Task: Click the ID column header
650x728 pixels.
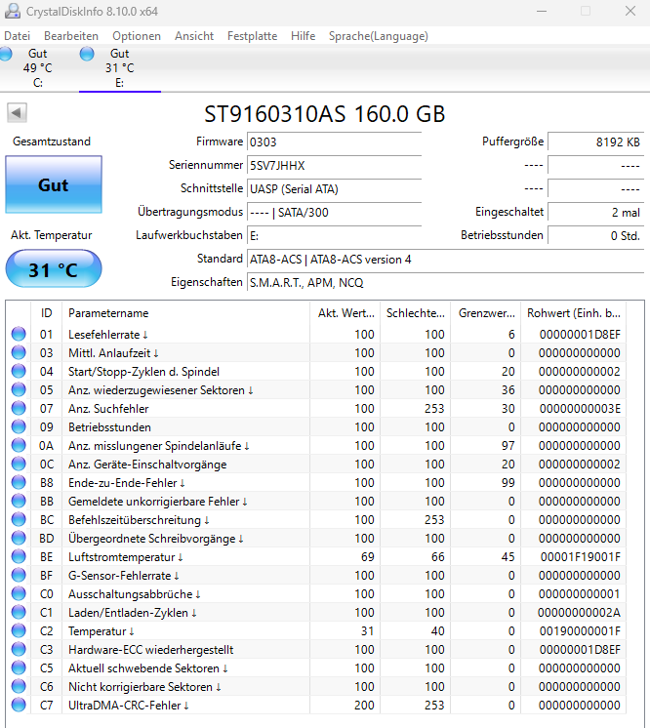Action: click(47, 313)
